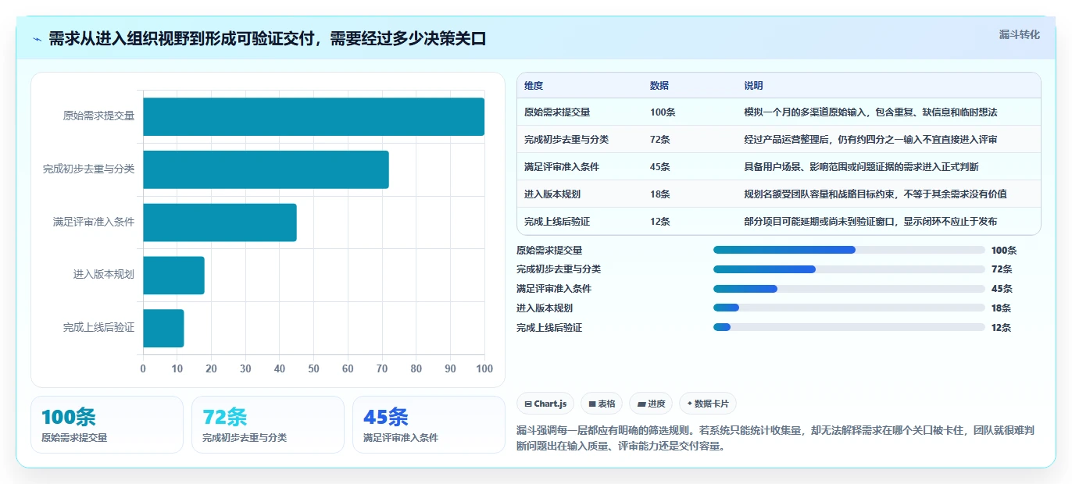Click the paragraph starting 漏斗强调每一层
The height and width of the screenshot is (484, 1072).
776,439
